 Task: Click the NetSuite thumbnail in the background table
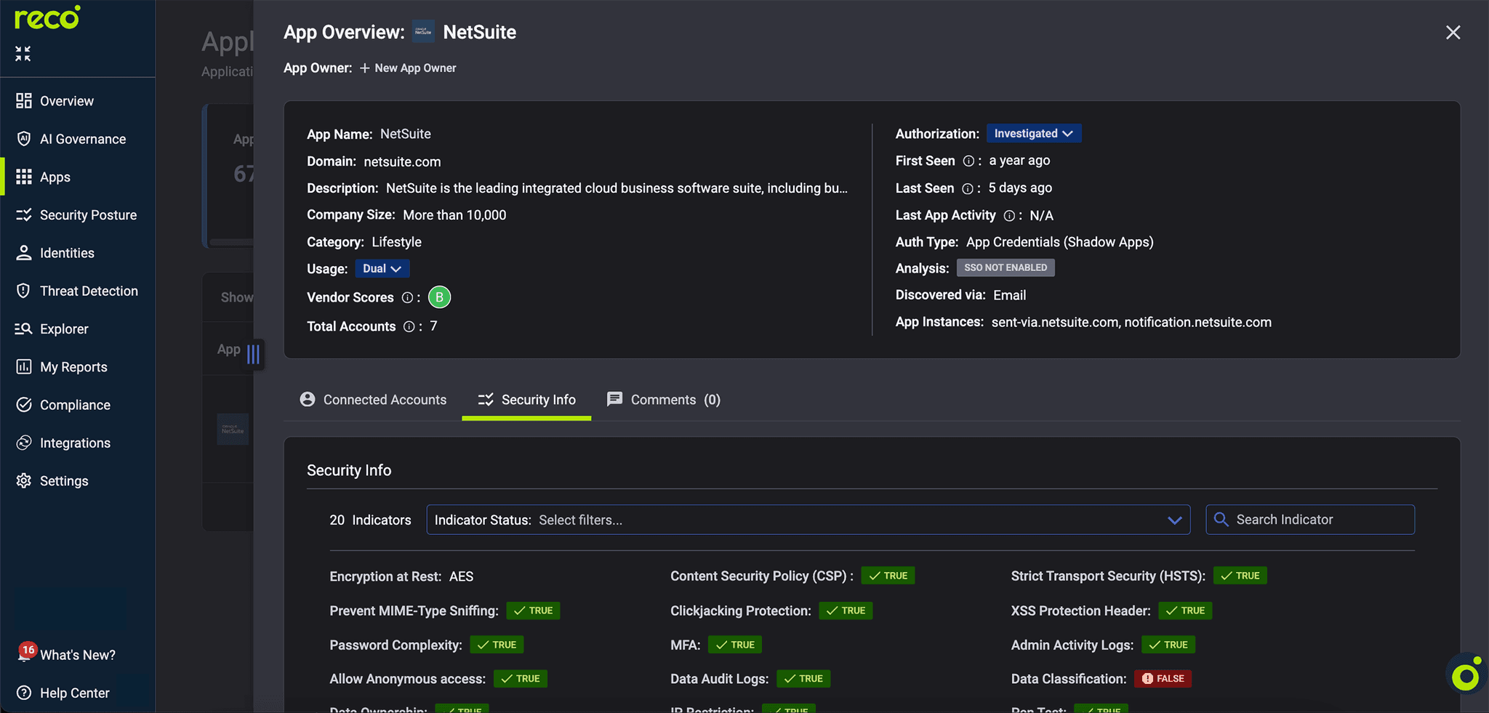coord(233,429)
